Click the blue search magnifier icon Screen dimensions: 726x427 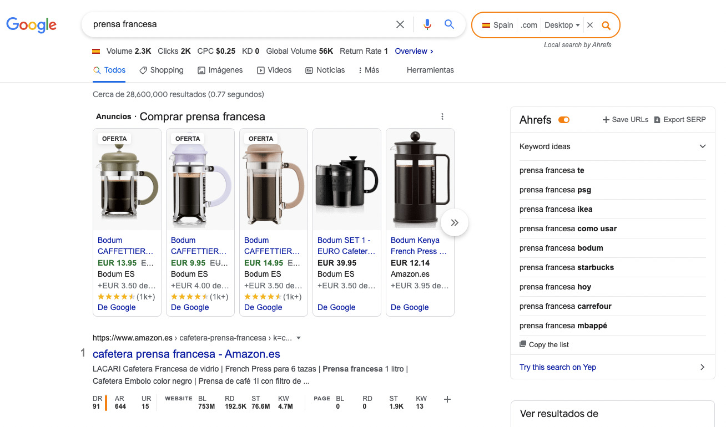(450, 24)
